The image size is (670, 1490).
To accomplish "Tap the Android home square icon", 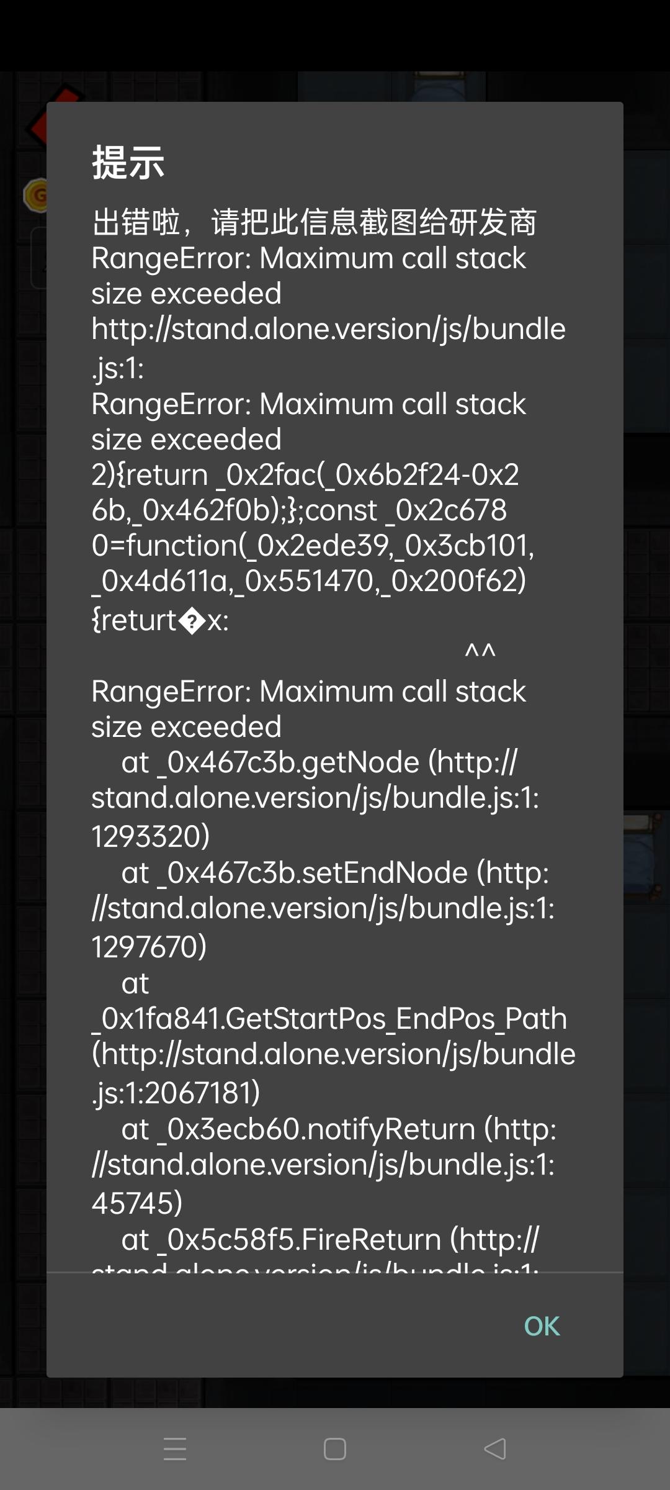I will [335, 1449].
